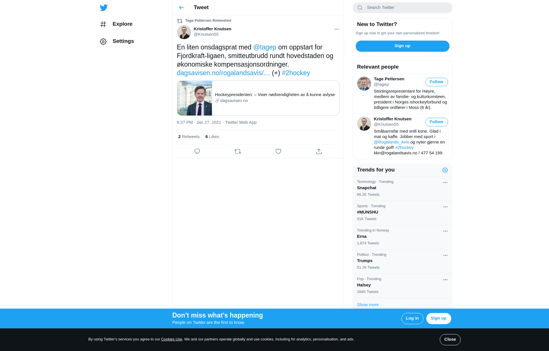Screen dimensions: 549x351
Task: Focus the Search Twitter field
Action: (402, 8)
